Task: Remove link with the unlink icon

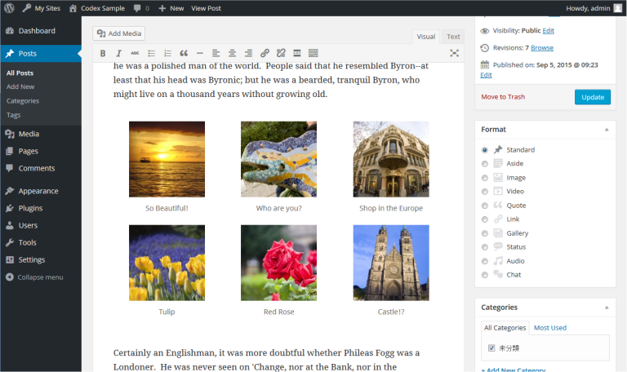Action: (x=281, y=53)
